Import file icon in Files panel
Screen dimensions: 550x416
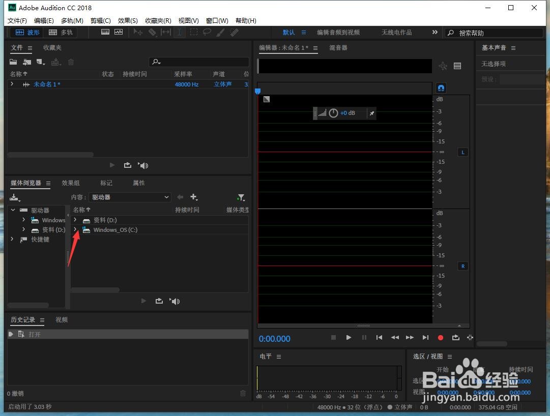(x=27, y=62)
